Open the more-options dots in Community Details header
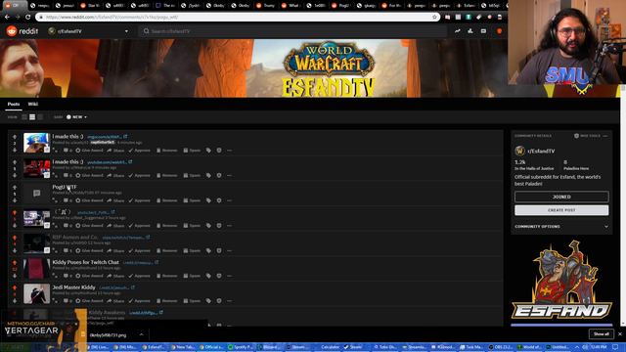This screenshot has height=352, width=626. point(605,136)
